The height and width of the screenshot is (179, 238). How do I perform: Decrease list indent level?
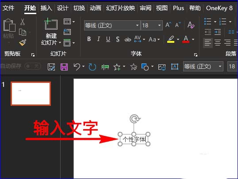pos(207,32)
